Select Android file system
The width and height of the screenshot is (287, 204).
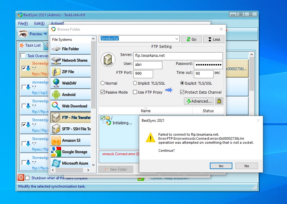click(x=71, y=95)
